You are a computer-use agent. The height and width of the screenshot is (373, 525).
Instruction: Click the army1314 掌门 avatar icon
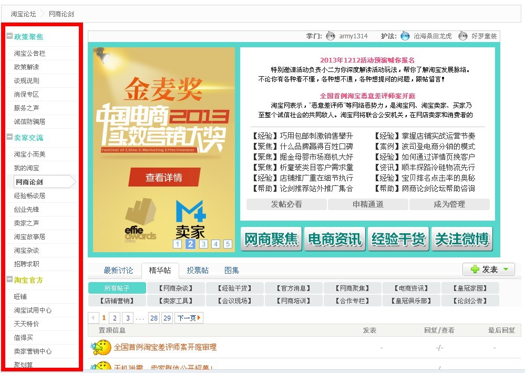point(330,36)
